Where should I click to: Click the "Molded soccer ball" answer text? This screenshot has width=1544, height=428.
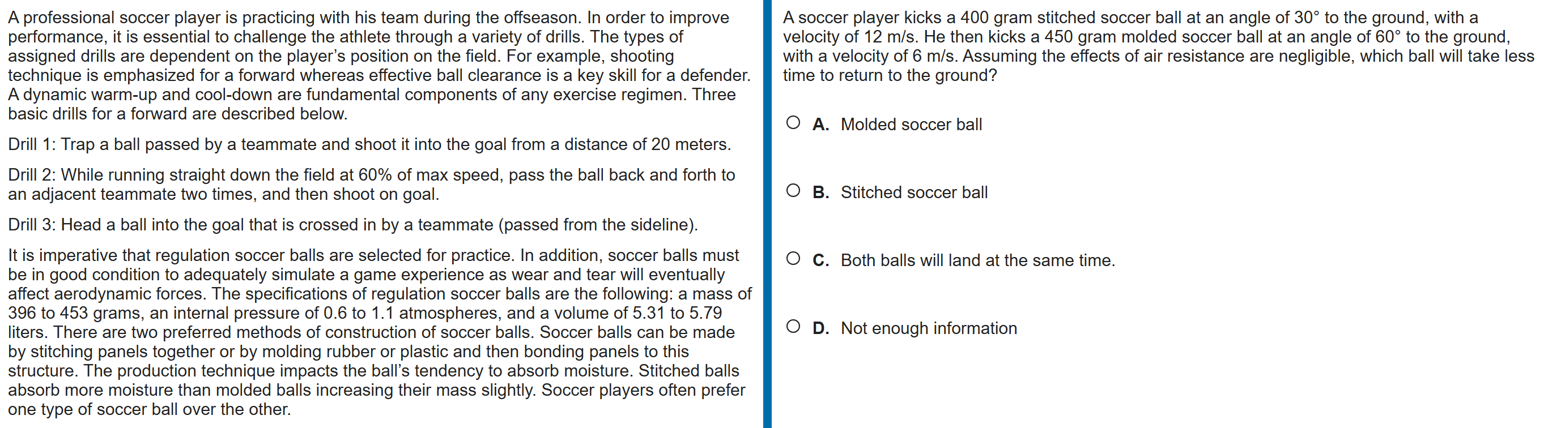pyautogui.click(x=911, y=125)
